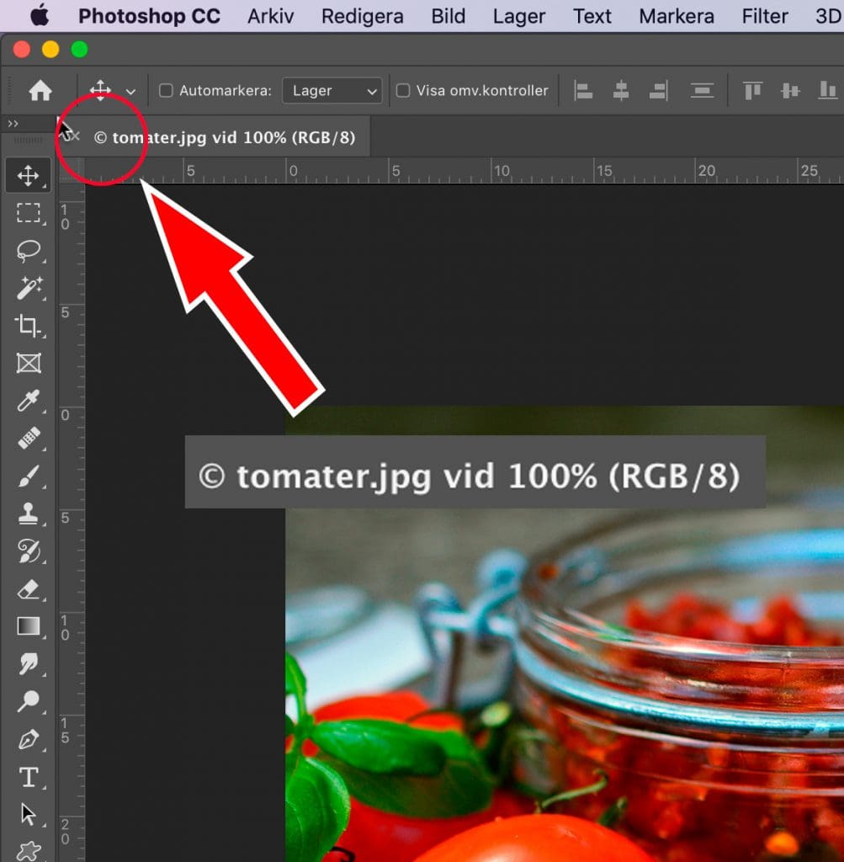Select the Lasso tool
This screenshot has height=862, width=844.
[x=28, y=251]
